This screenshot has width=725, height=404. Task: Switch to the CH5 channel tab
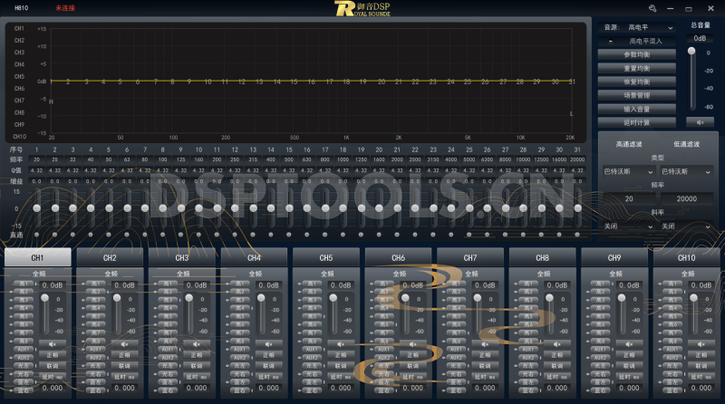[x=326, y=257]
